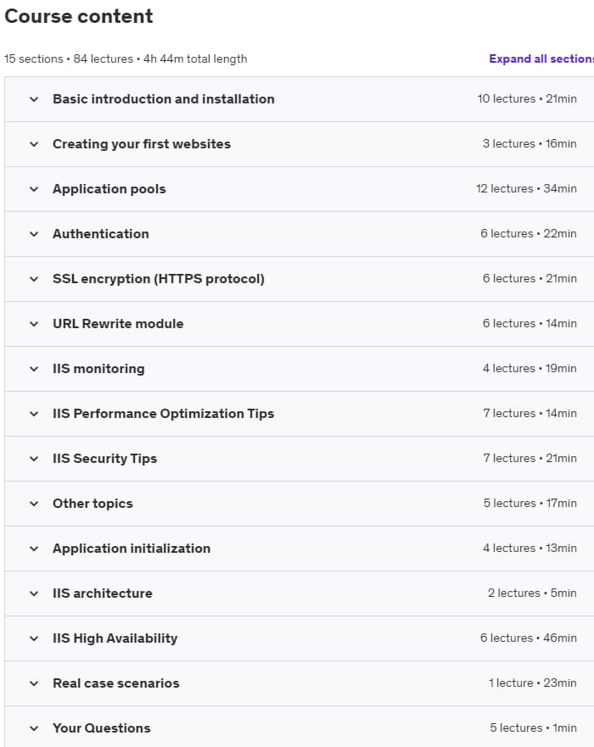The height and width of the screenshot is (747, 594).
Task: Click '7 lectures • 14min' in Performance Optimization row
Action: (530, 413)
